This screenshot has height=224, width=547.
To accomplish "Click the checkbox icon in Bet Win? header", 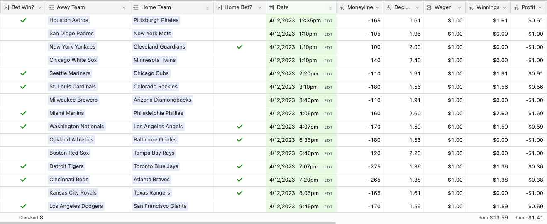I will 6,7.
